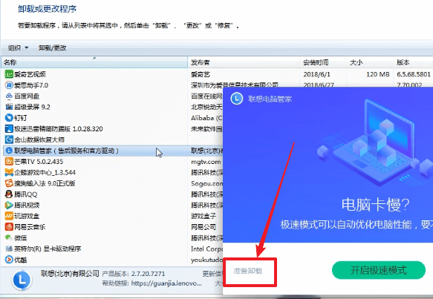
Task: Click the 联想电脑管家 list row icon
Action: click(x=9, y=151)
